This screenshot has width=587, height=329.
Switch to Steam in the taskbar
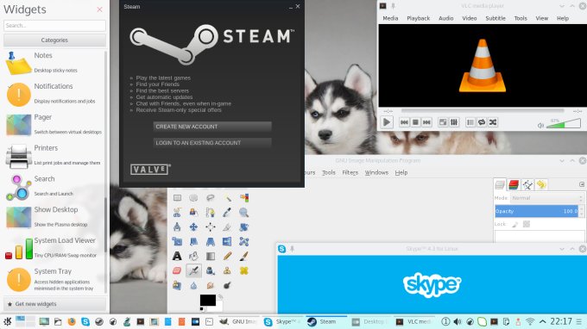tap(327, 321)
